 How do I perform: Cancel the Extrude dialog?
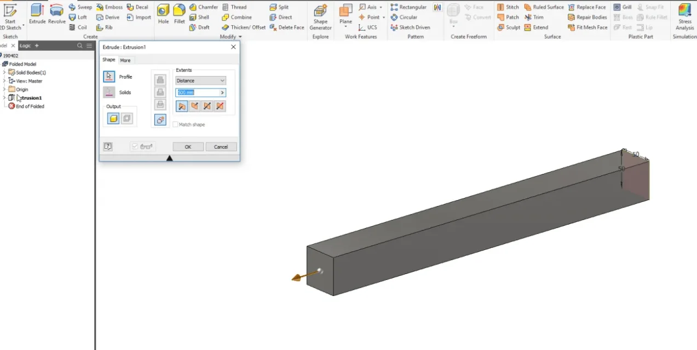pyautogui.click(x=221, y=147)
